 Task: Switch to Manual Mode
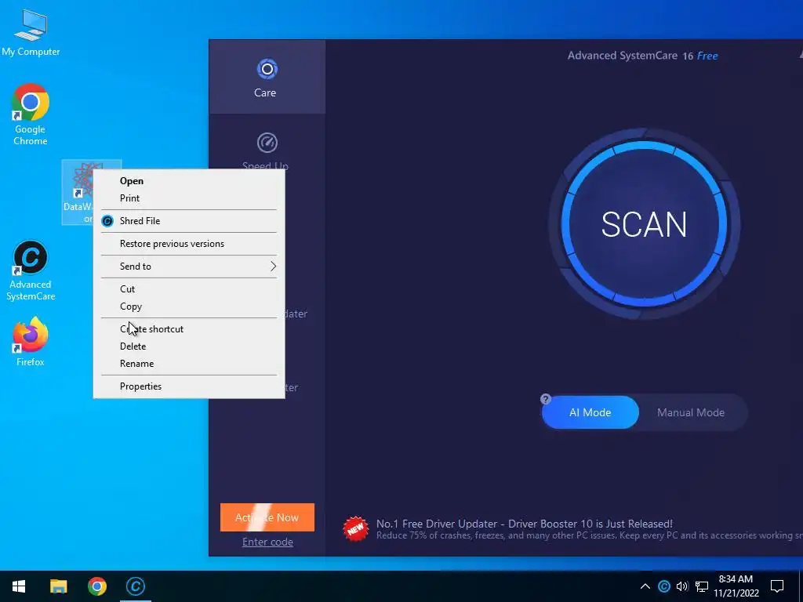click(690, 412)
